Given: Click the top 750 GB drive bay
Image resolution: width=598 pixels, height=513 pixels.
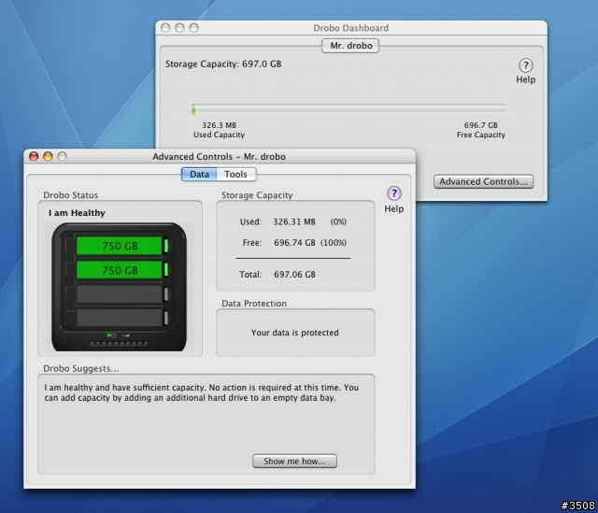Looking at the screenshot, I should (120, 246).
